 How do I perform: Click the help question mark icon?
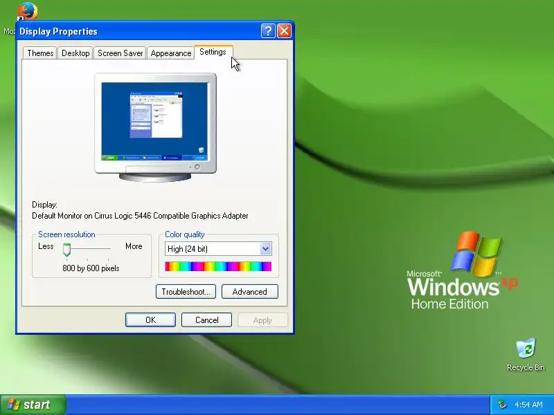[x=268, y=31]
